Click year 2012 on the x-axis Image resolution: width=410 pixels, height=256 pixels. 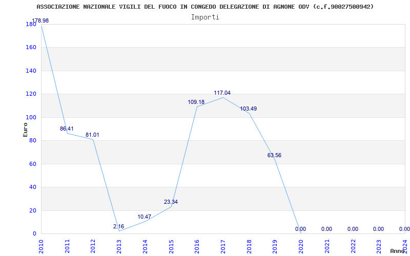click(93, 246)
